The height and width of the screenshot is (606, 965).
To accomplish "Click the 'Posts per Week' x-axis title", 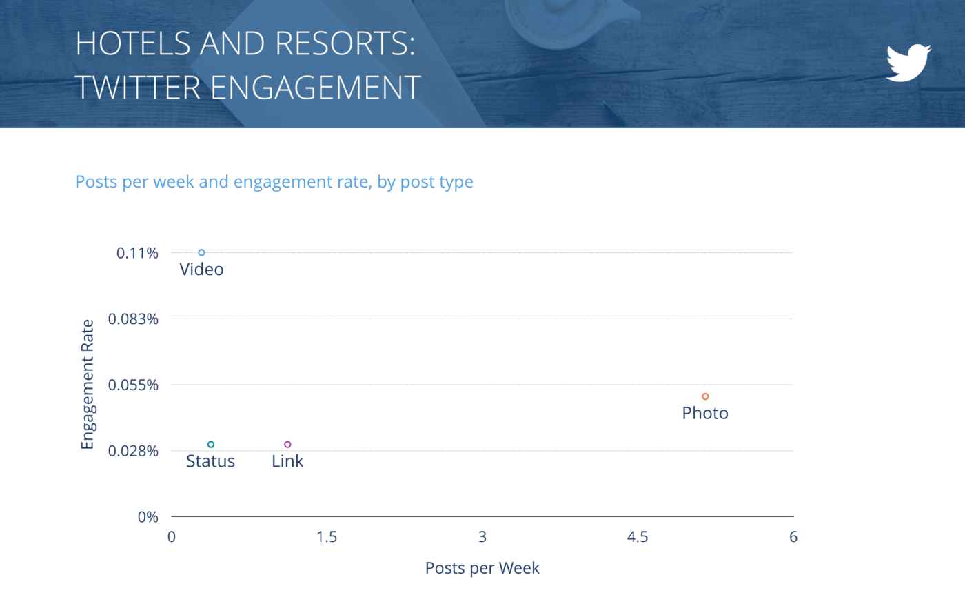I will pyautogui.click(x=482, y=568).
